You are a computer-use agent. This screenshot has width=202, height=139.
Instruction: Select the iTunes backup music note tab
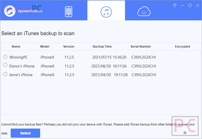point(106,12)
